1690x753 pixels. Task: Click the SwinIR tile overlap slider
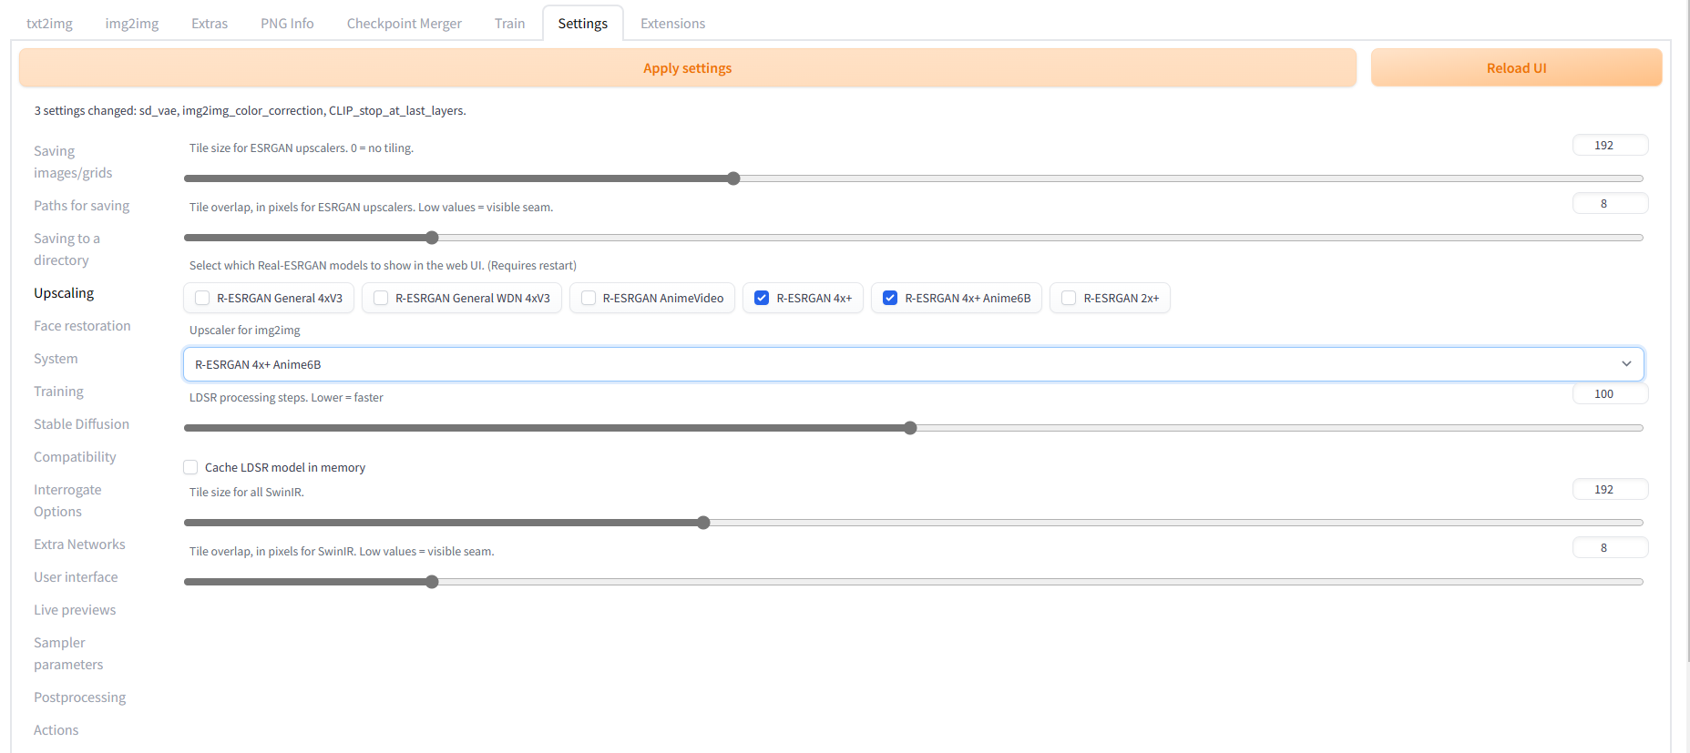click(914, 582)
